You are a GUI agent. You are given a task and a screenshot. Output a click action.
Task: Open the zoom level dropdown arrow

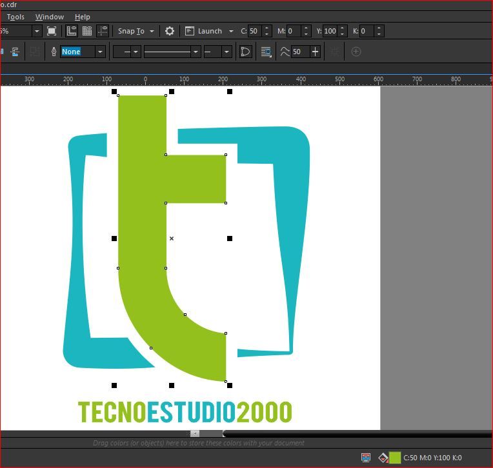pyautogui.click(x=37, y=31)
